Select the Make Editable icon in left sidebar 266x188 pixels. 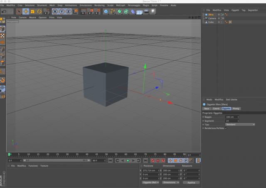pos(2,20)
